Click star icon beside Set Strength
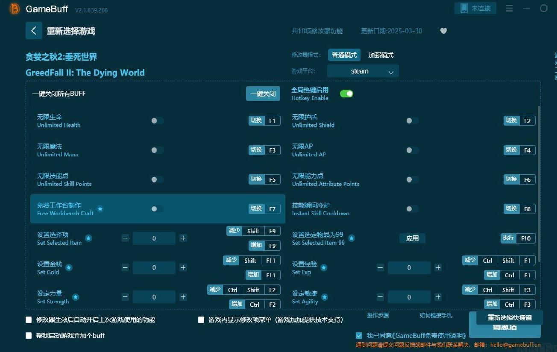This screenshot has width=557, height=352. pyautogui.click(x=76, y=297)
